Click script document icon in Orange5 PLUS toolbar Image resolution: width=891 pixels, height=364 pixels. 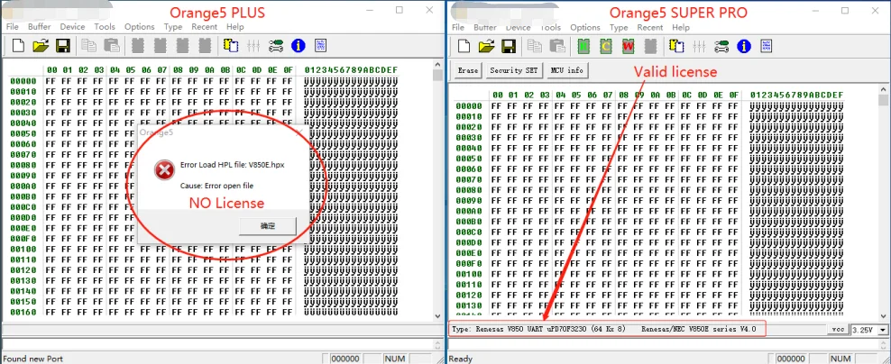(320, 45)
